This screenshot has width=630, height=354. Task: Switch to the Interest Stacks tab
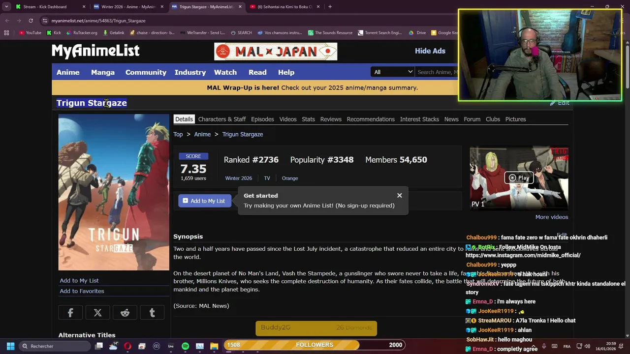419,119
